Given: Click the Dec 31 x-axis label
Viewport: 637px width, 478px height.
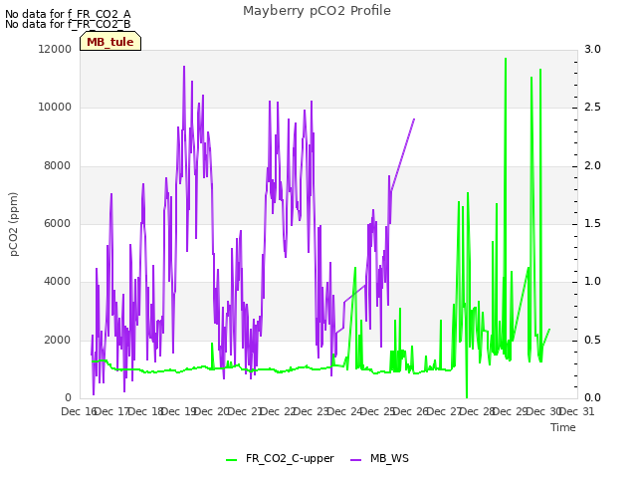Looking at the screenshot, I should [577, 411].
